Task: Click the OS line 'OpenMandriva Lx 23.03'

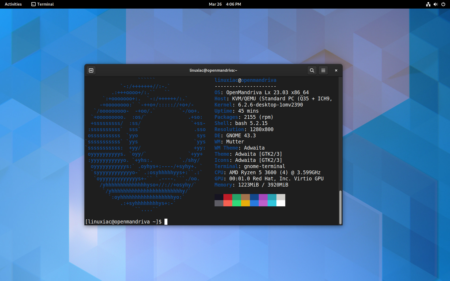Action: click(x=262, y=93)
